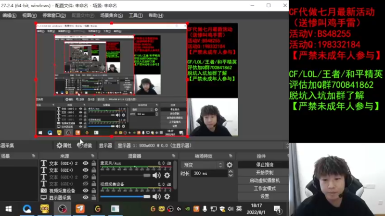Image resolution: width=385 pixels, height=216 pixels.
Task: Click the OBS Studio icon in the taskbar
Action: pyautogui.click(x=63, y=209)
